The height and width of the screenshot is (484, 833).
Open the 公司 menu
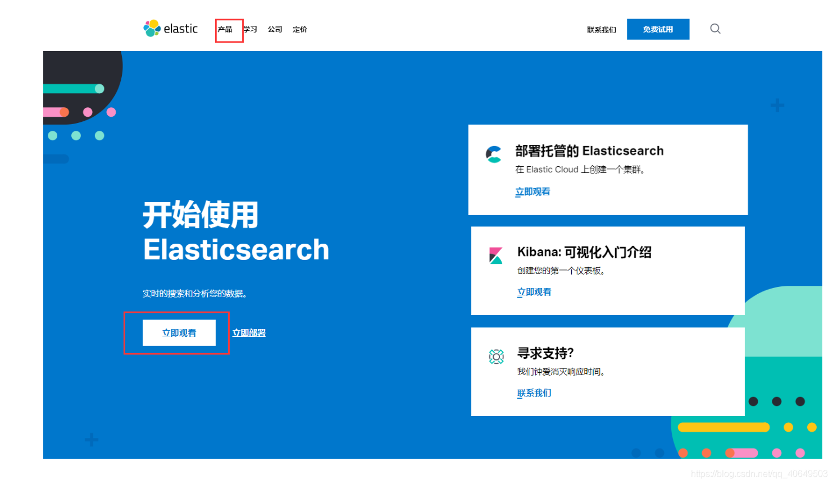[x=275, y=29]
